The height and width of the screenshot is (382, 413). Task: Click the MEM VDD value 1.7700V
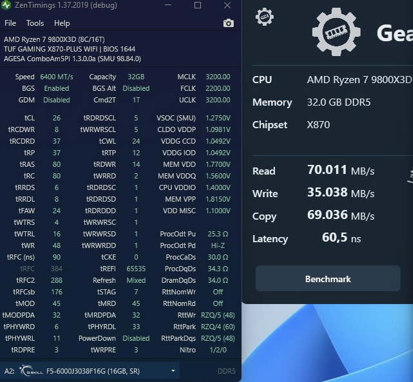coord(218,164)
